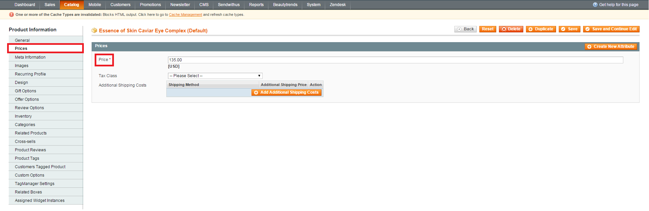Click the [USD] currency label
The image size is (649, 211).
point(174,66)
